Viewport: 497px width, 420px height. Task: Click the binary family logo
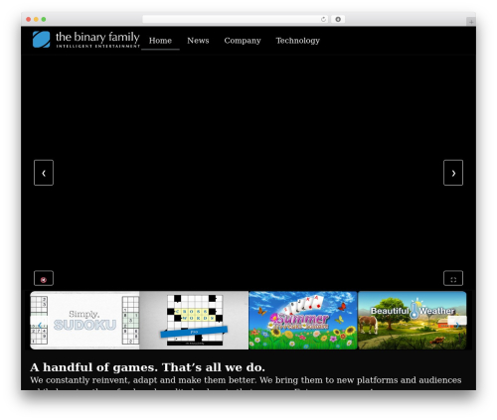coord(86,40)
